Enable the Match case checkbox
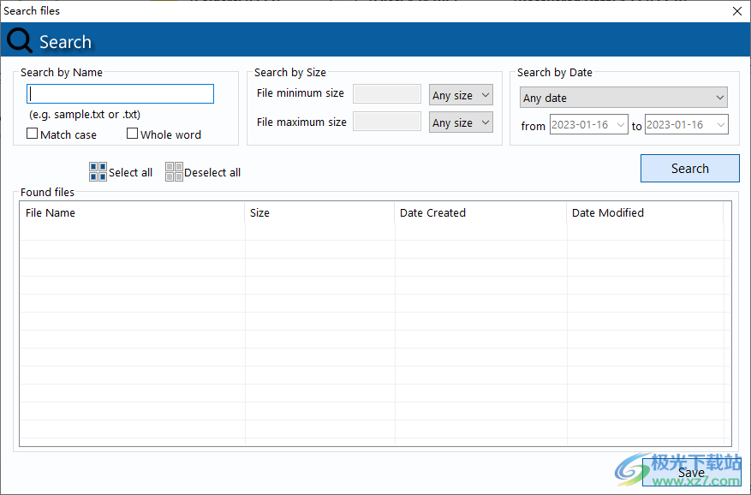 (32, 134)
